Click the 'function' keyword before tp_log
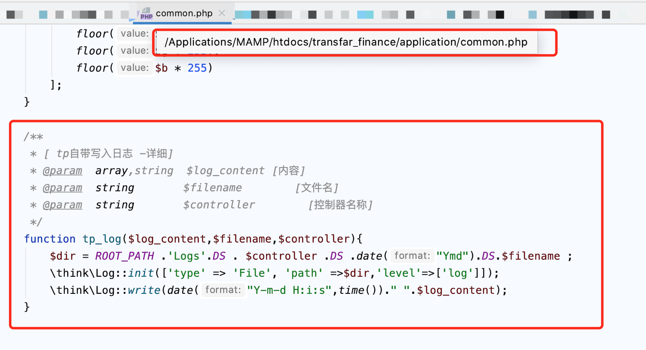646x350 pixels. pos(50,239)
